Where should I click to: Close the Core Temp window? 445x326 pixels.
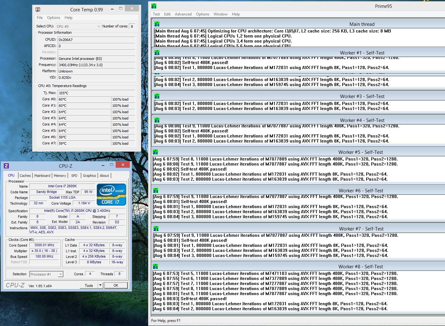[x=132, y=9]
